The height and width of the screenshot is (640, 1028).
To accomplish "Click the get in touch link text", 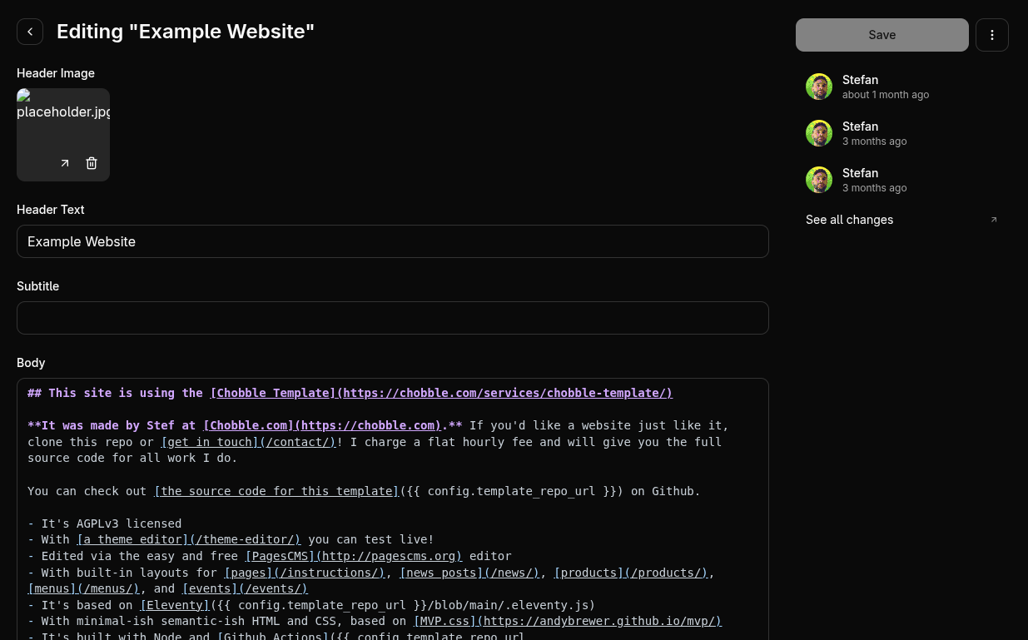I will (248, 442).
